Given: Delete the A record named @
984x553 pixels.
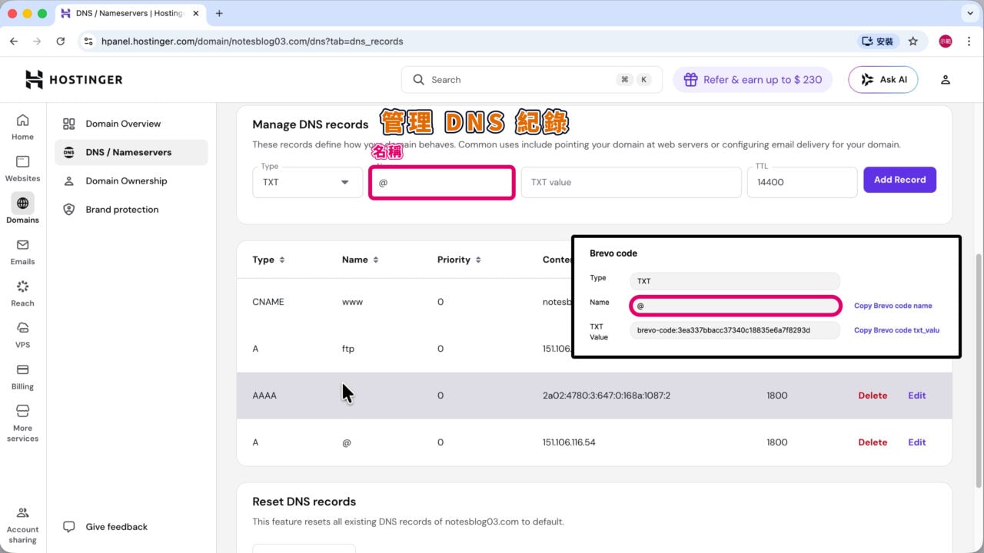Looking at the screenshot, I should pyautogui.click(x=873, y=442).
